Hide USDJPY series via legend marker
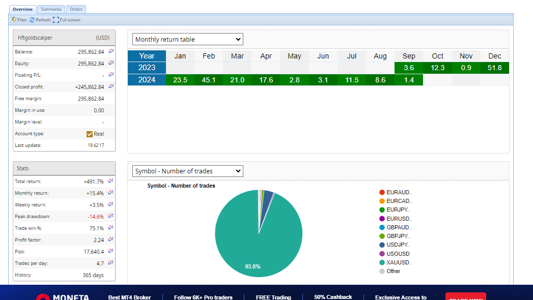Image resolution: width=533 pixels, height=300 pixels. point(382,245)
